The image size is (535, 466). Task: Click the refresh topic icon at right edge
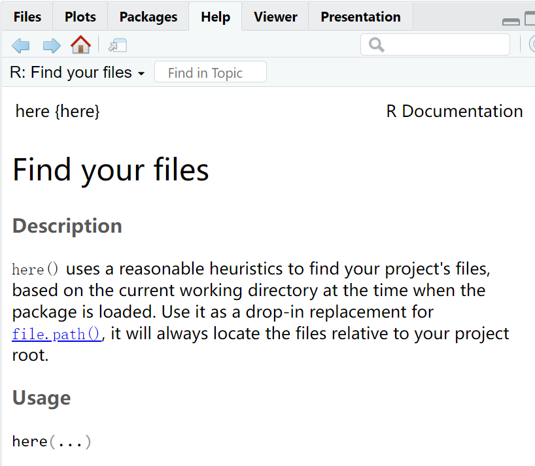click(532, 44)
